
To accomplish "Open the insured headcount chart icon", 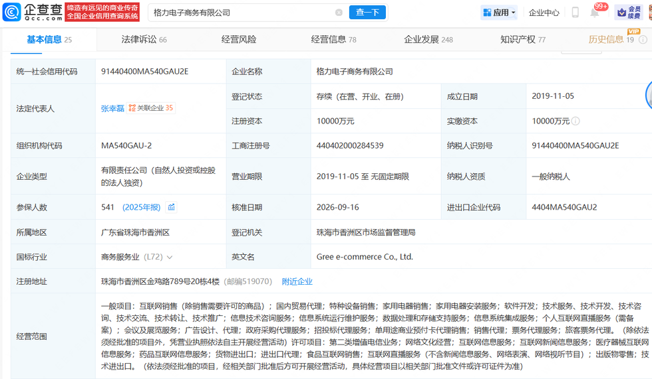I will tap(172, 207).
